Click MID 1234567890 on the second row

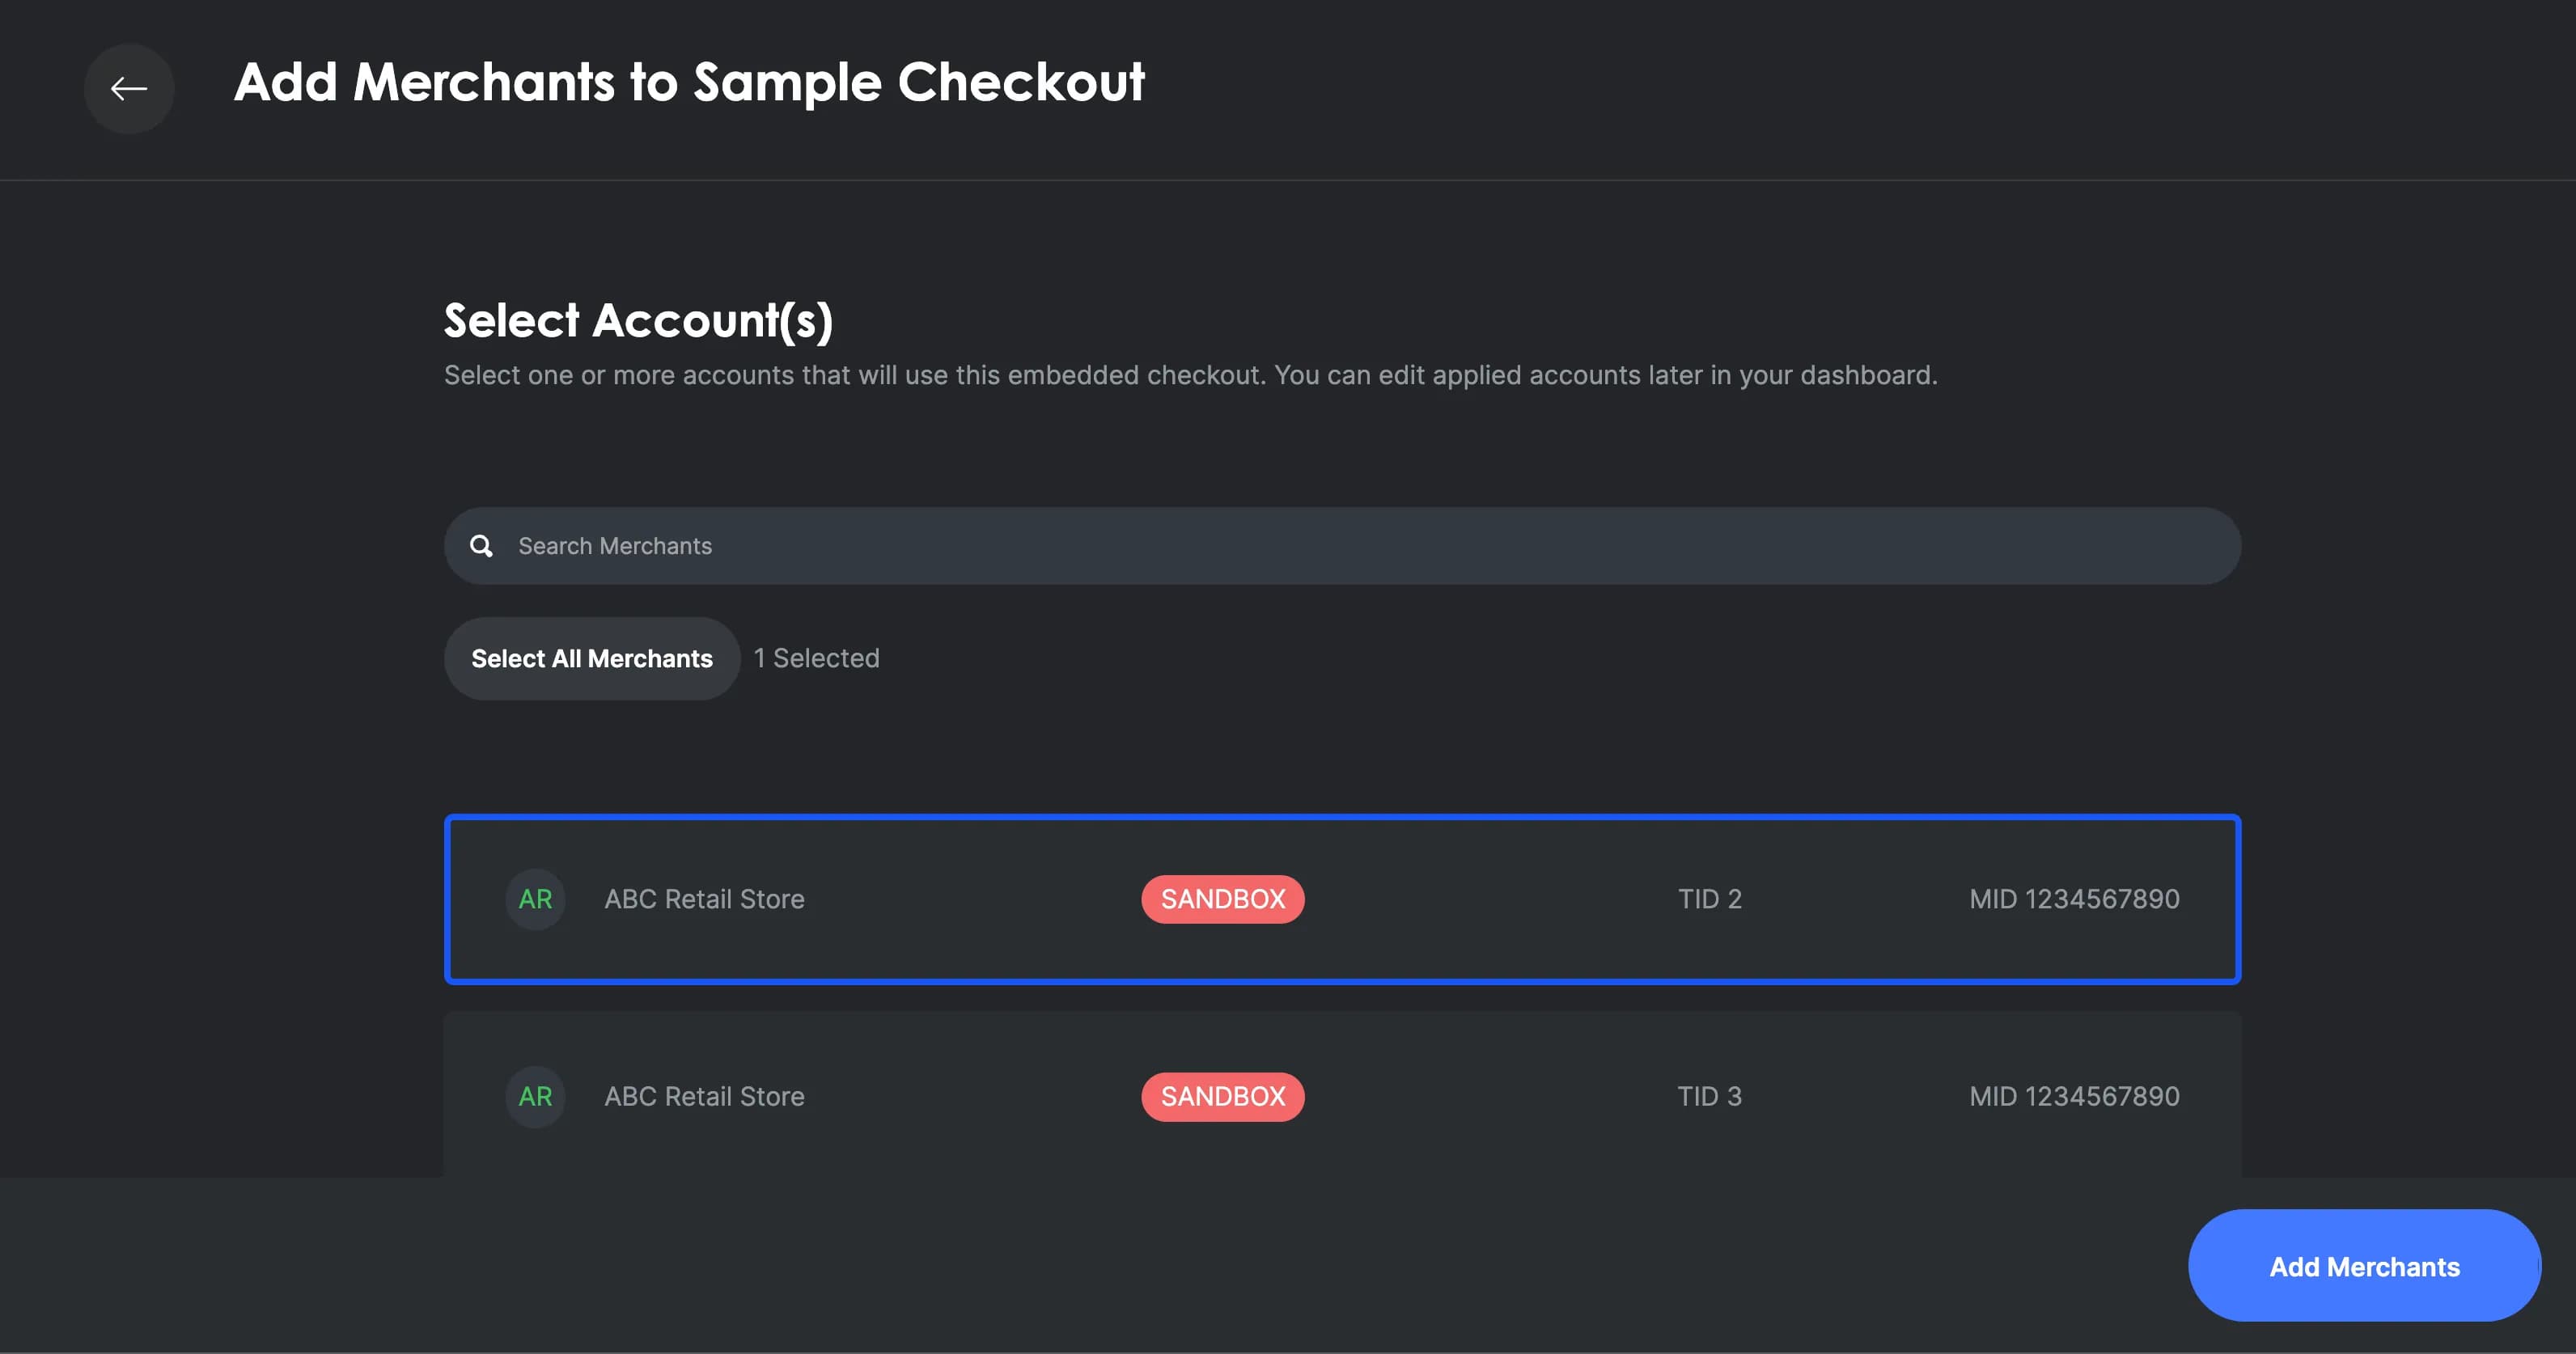coord(2074,1096)
